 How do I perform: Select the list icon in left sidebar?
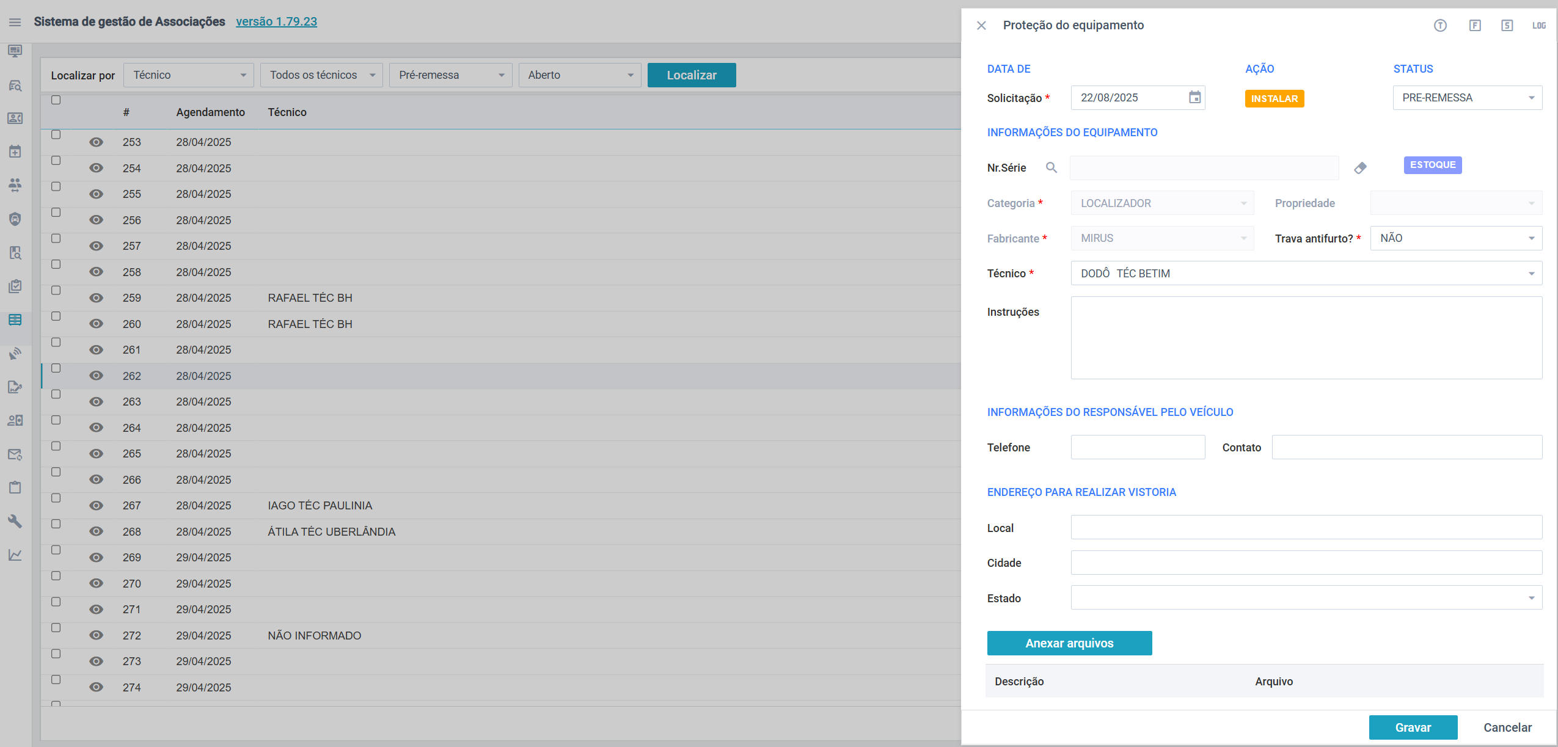15,319
